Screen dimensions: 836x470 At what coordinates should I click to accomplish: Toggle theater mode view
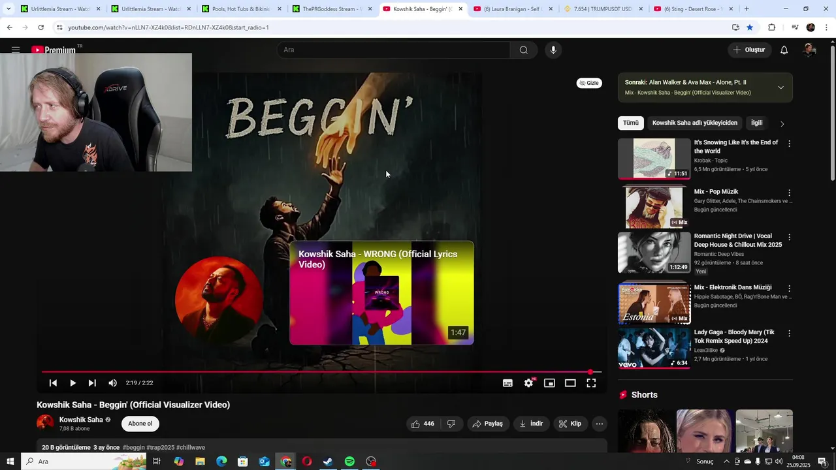coord(570,383)
